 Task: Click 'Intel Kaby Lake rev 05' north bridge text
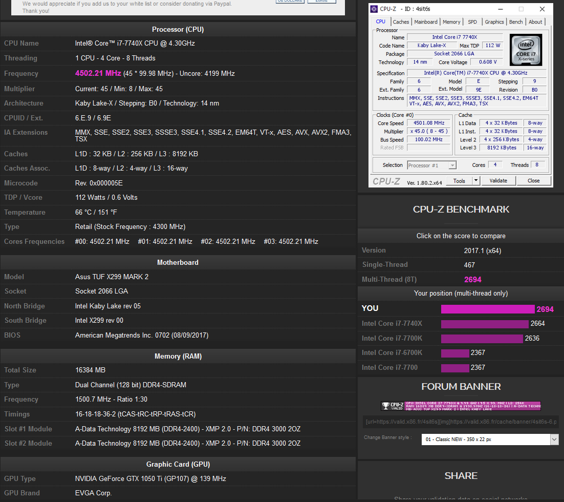[x=108, y=306]
